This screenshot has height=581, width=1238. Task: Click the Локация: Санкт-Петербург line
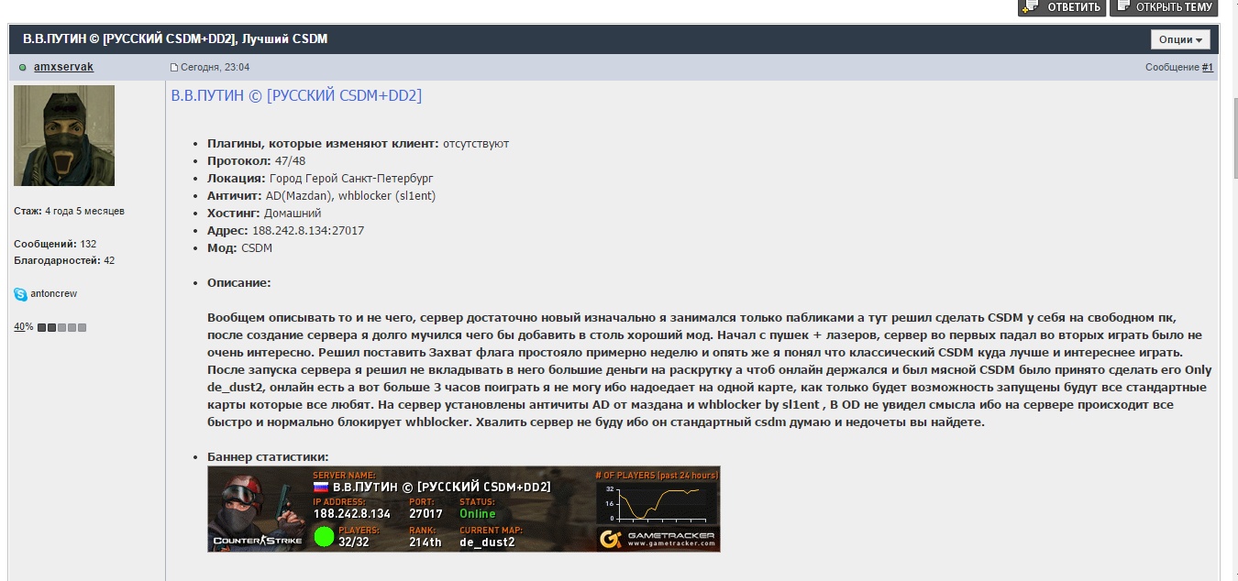click(x=320, y=179)
